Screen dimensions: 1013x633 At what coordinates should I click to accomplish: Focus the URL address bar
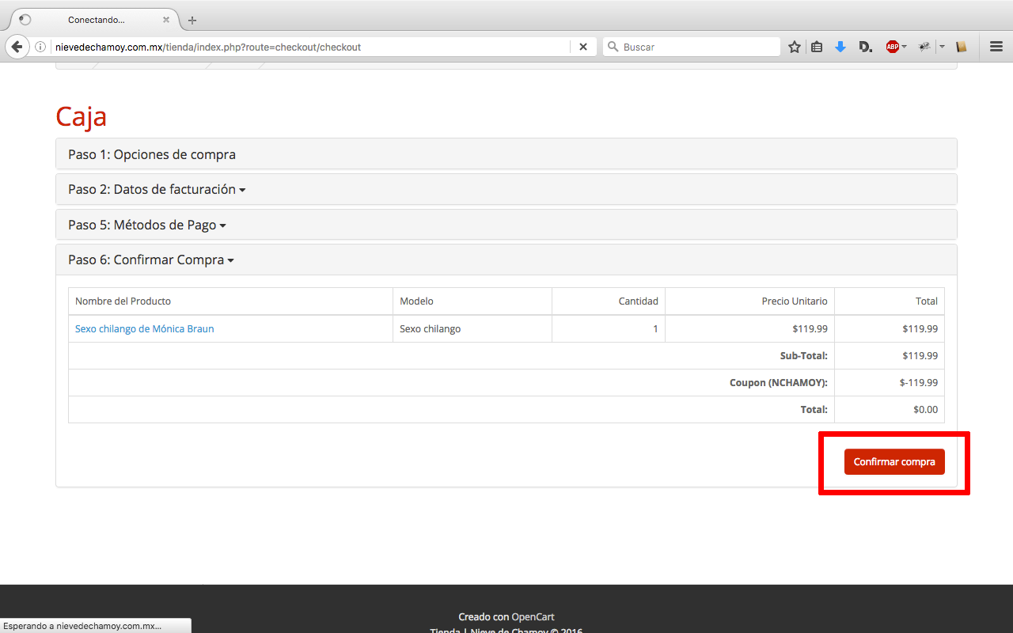[310, 47]
